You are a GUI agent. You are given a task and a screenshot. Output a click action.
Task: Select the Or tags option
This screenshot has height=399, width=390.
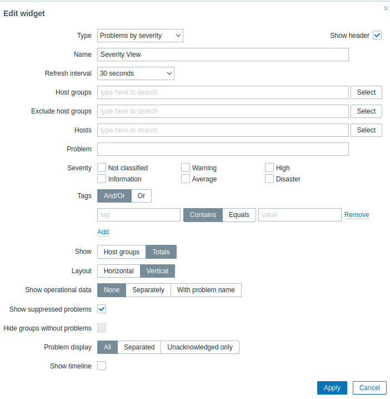pos(142,196)
